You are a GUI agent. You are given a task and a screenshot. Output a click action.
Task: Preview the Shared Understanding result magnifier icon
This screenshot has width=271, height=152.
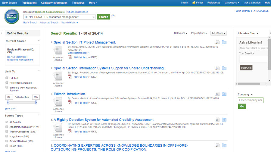[217, 68]
